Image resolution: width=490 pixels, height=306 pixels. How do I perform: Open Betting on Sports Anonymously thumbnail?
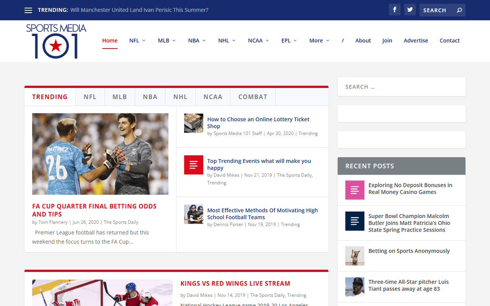click(355, 256)
